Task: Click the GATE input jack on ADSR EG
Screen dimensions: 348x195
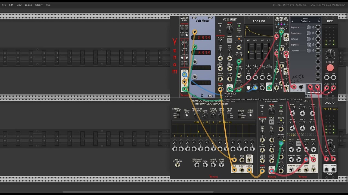Action: [255, 88]
